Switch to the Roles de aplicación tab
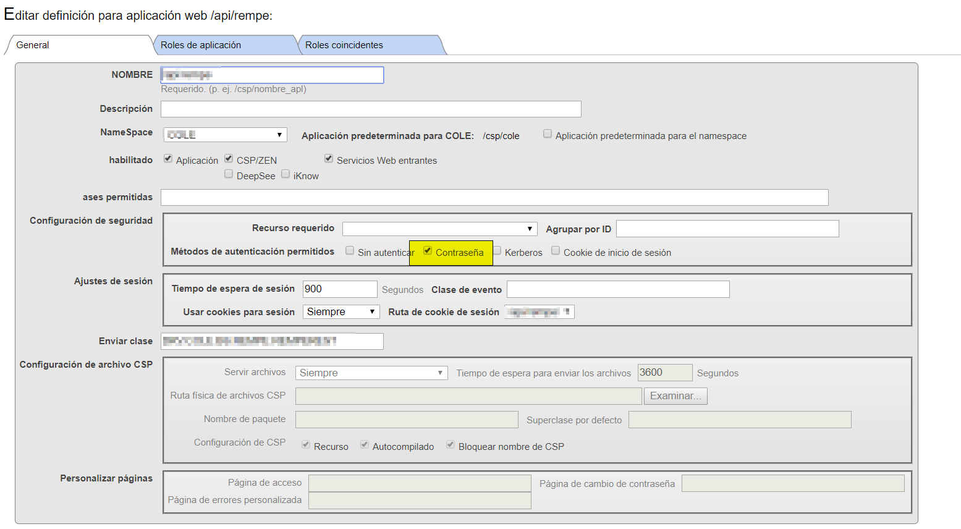The image size is (961, 529). point(201,45)
